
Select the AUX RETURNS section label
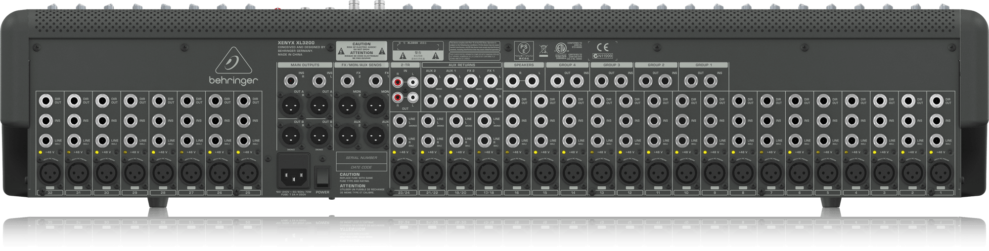pos(461,65)
